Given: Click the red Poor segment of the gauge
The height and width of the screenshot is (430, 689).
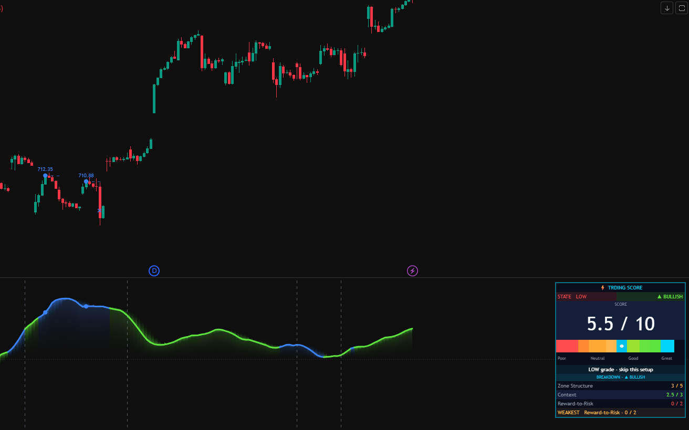Looking at the screenshot, I should (567, 346).
